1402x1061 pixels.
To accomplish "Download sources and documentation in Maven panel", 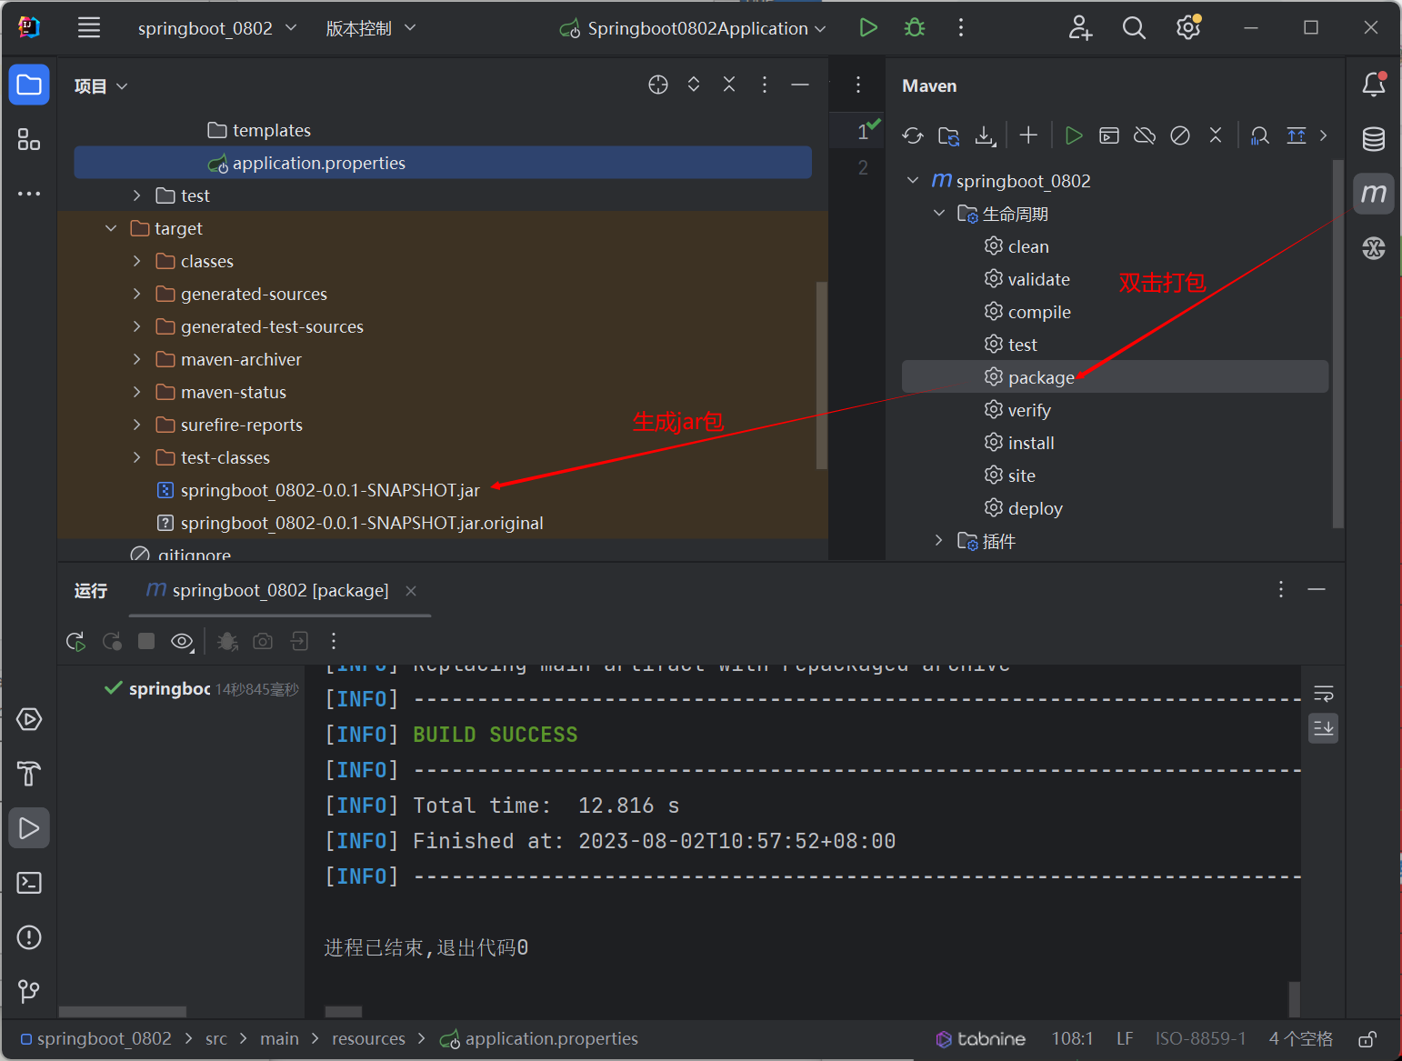I will tap(985, 135).
